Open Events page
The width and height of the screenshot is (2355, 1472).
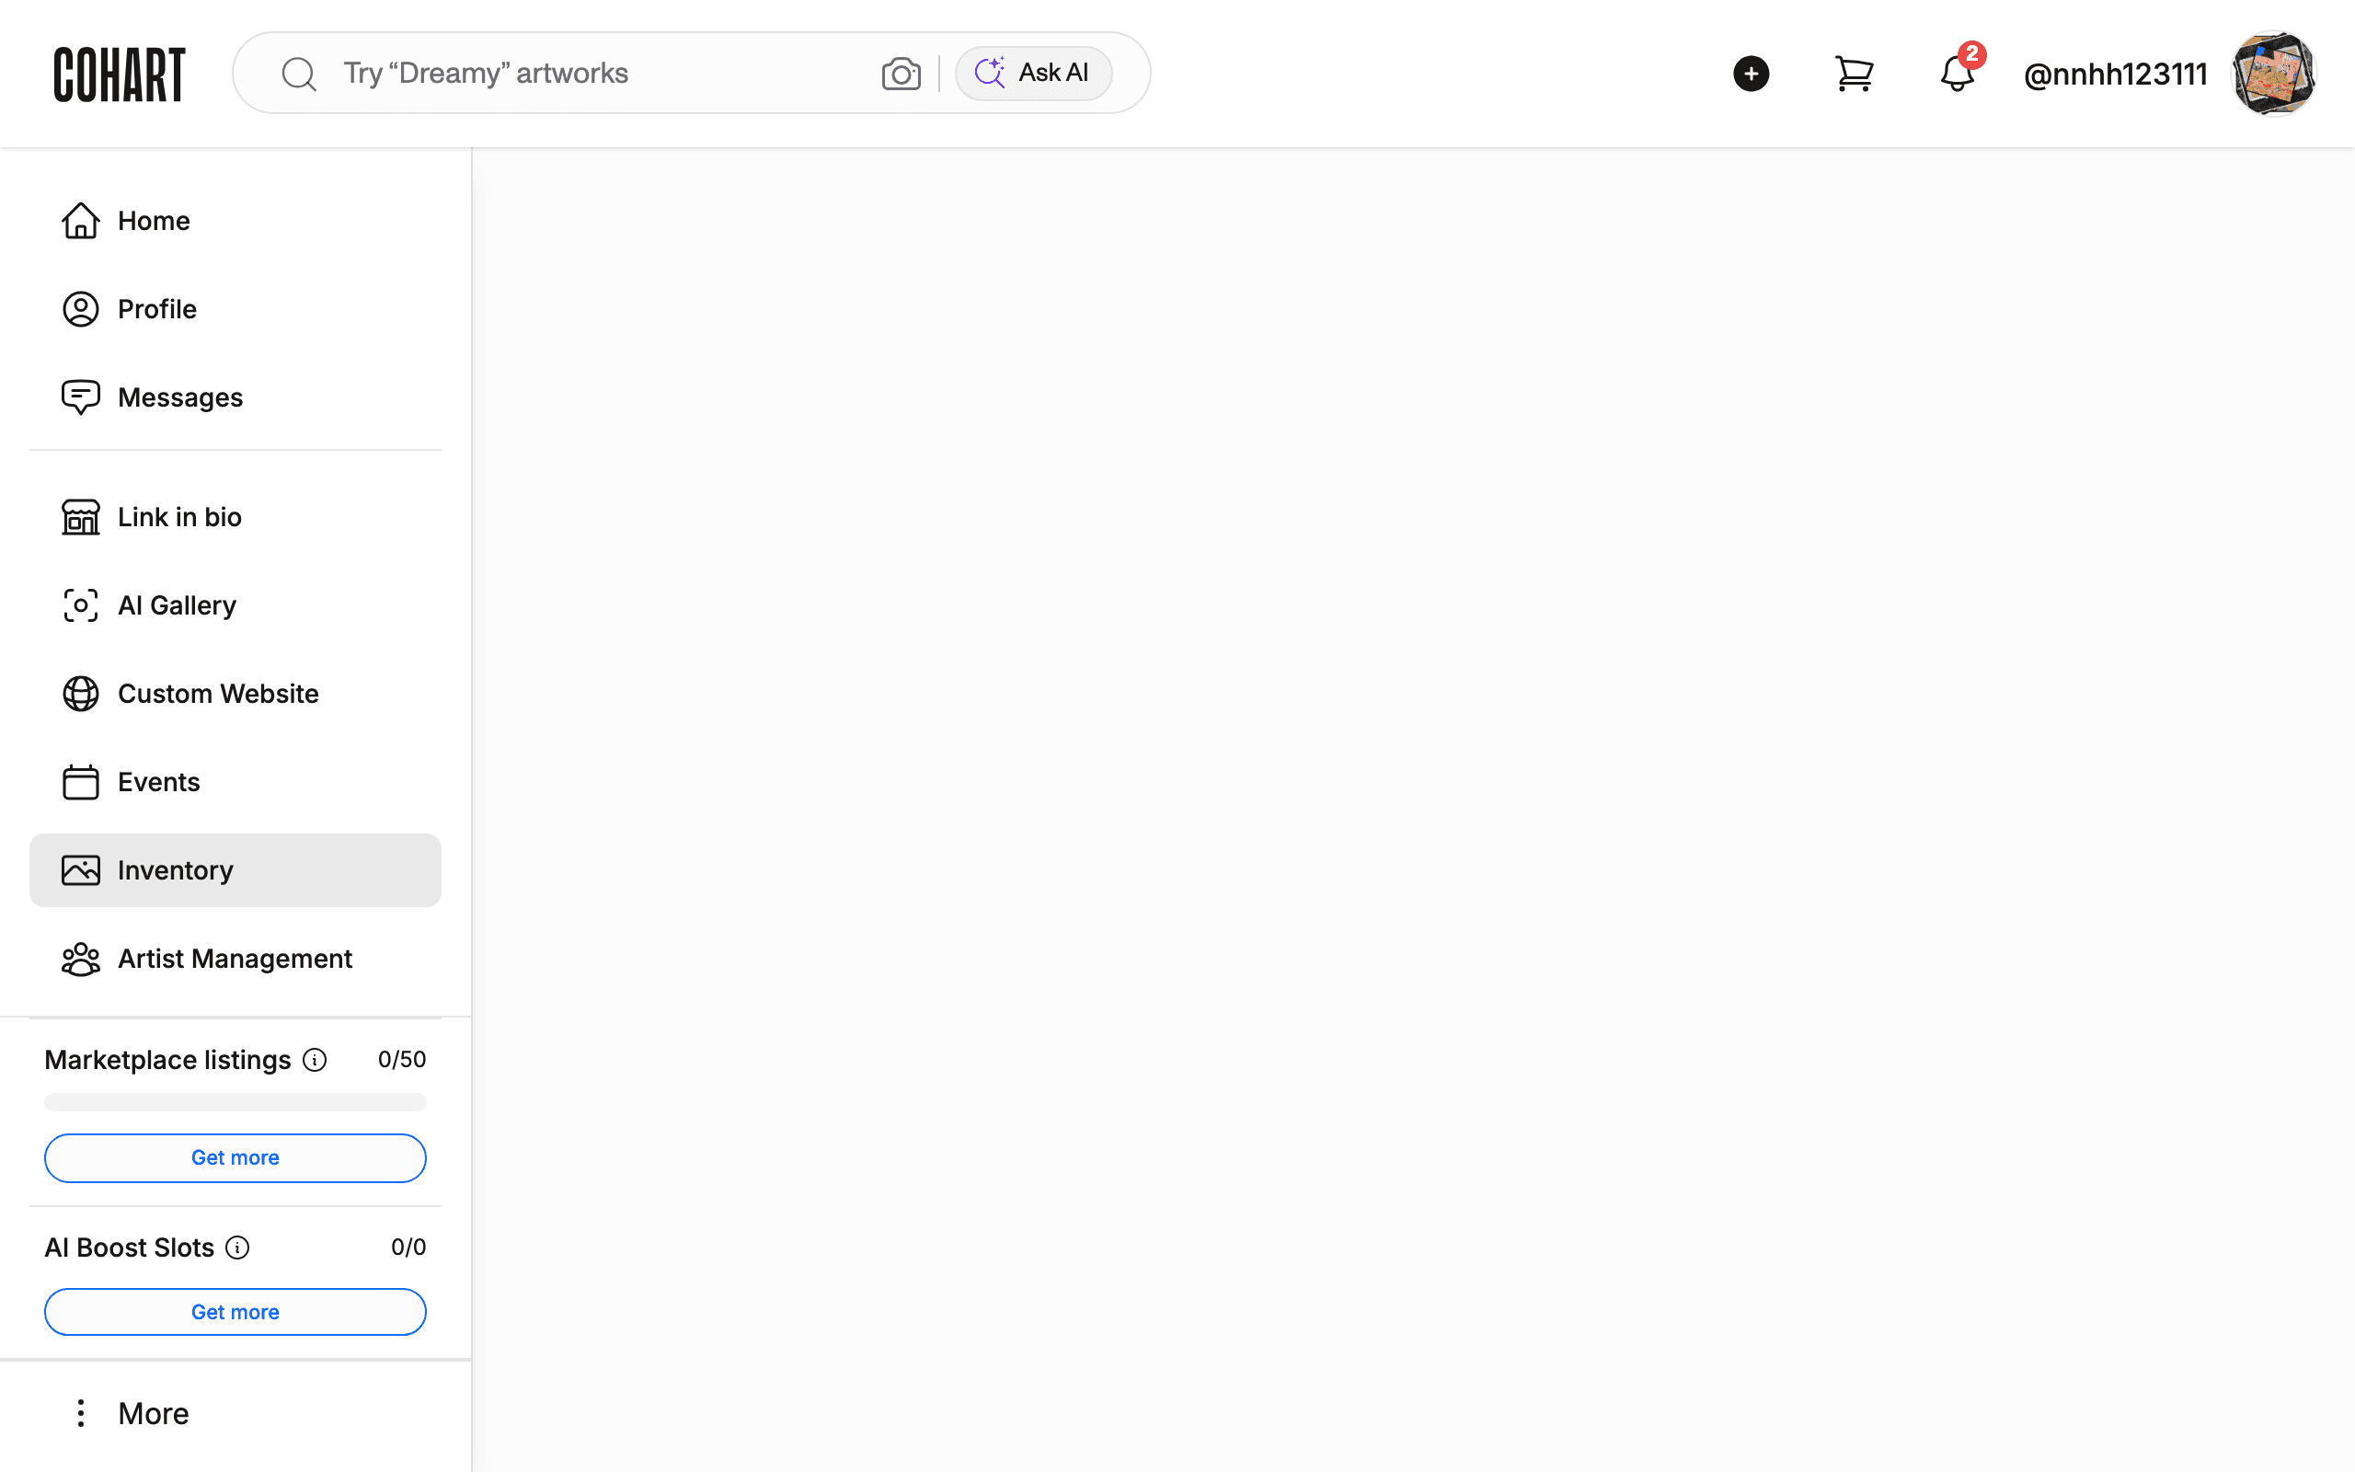[235, 782]
